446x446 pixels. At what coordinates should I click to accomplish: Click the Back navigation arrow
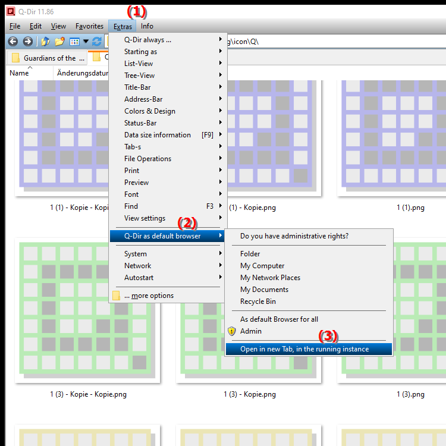pos(13,42)
